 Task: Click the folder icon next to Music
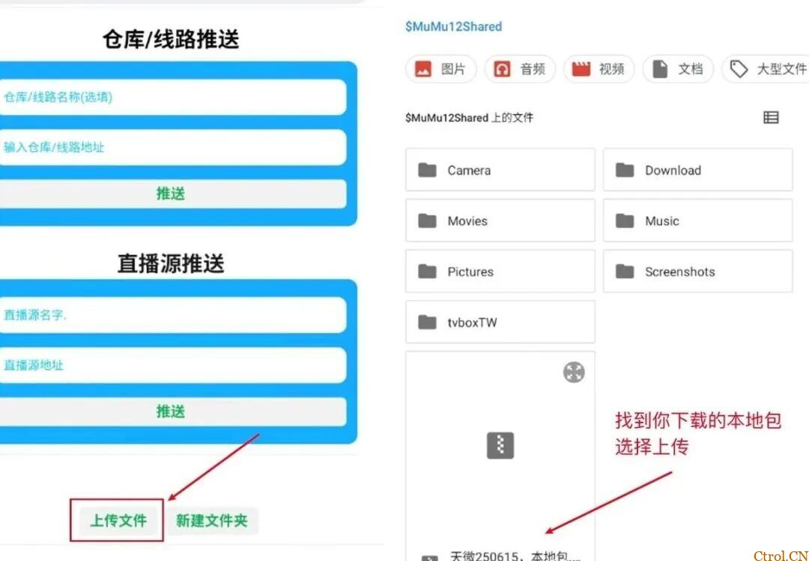click(x=625, y=221)
